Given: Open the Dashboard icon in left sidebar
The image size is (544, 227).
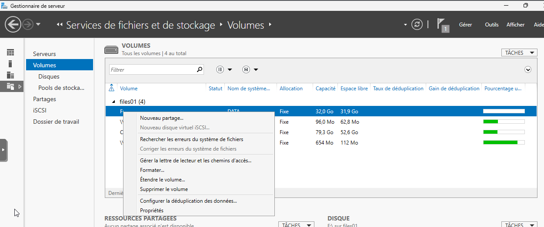Looking at the screenshot, I should pyautogui.click(x=10, y=53).
